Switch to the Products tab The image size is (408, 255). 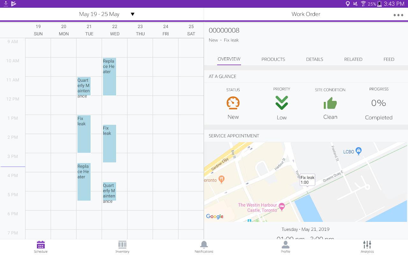click(273, 59)
